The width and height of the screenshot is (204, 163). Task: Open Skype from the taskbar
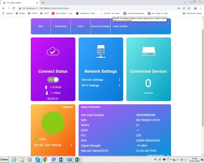click(x=38, y=159)
